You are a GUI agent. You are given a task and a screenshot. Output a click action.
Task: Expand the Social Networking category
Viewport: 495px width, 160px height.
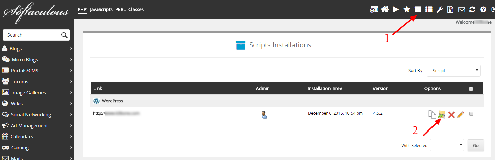pos(37,115)
